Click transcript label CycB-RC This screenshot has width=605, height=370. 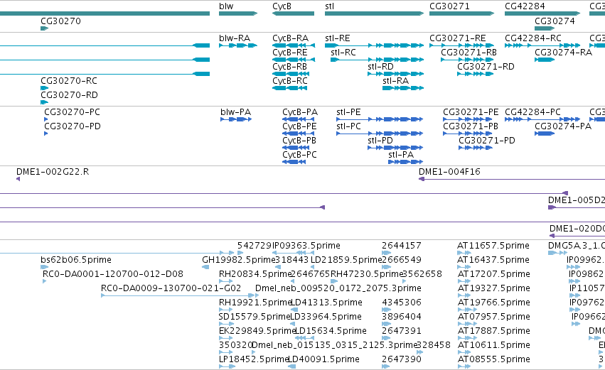click(x=290, y=81)
